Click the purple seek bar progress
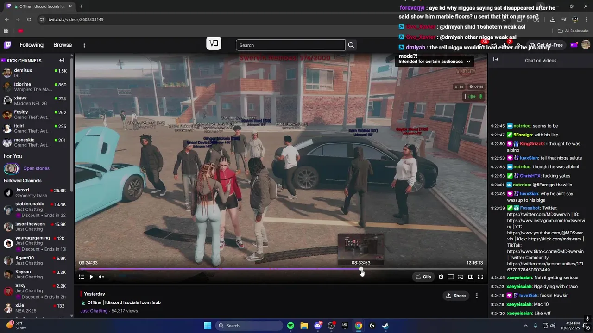 (x=220, y=269)
